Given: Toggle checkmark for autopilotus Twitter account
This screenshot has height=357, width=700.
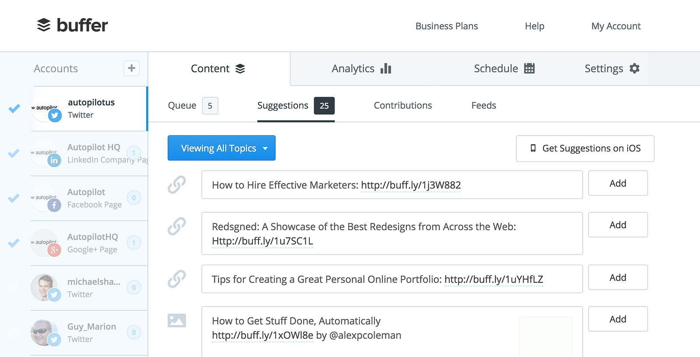Looking at the screenshot, I should click(x=14, y=108).
